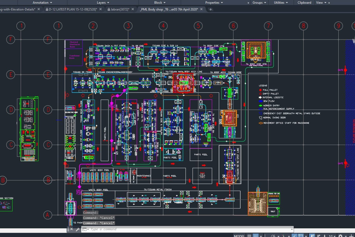Open the 1:1 annotation scale dropdown
The width and height of the screenshot is (355, 237).
pyautogui.click(x=332, y=236)
